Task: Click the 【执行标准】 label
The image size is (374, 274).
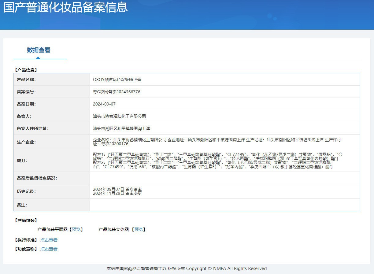Action: [x=26, y=240]
